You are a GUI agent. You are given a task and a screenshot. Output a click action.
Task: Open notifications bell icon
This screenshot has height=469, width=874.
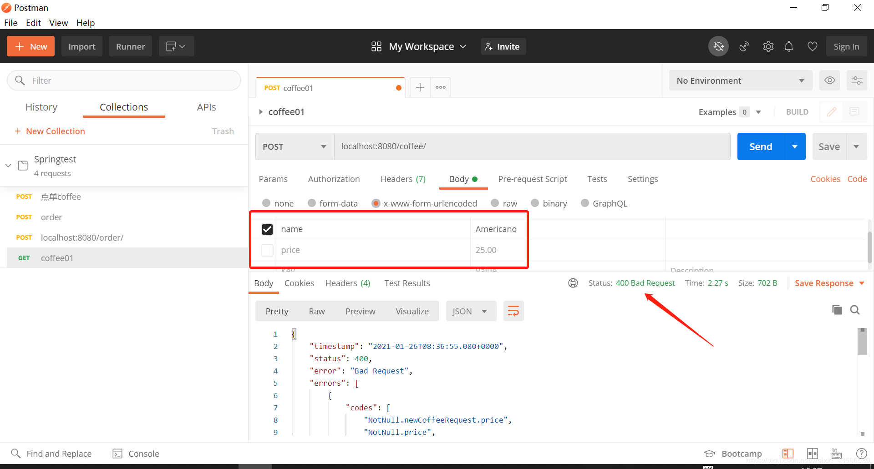pos(789,46)
